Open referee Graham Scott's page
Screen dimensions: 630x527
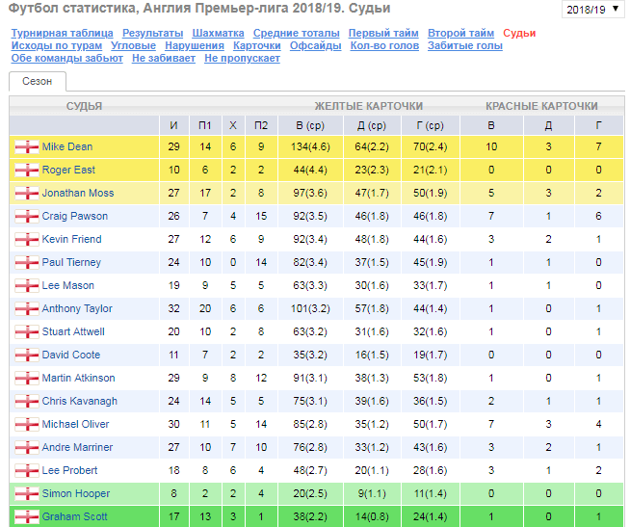(x=75, y=516)
